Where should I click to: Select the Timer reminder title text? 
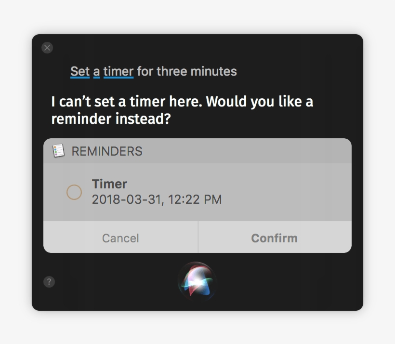click(109, 184)
